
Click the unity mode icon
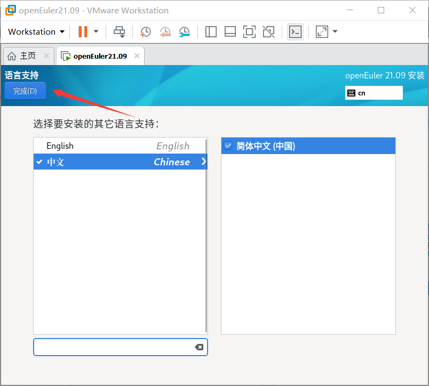(x=269, y=31)
